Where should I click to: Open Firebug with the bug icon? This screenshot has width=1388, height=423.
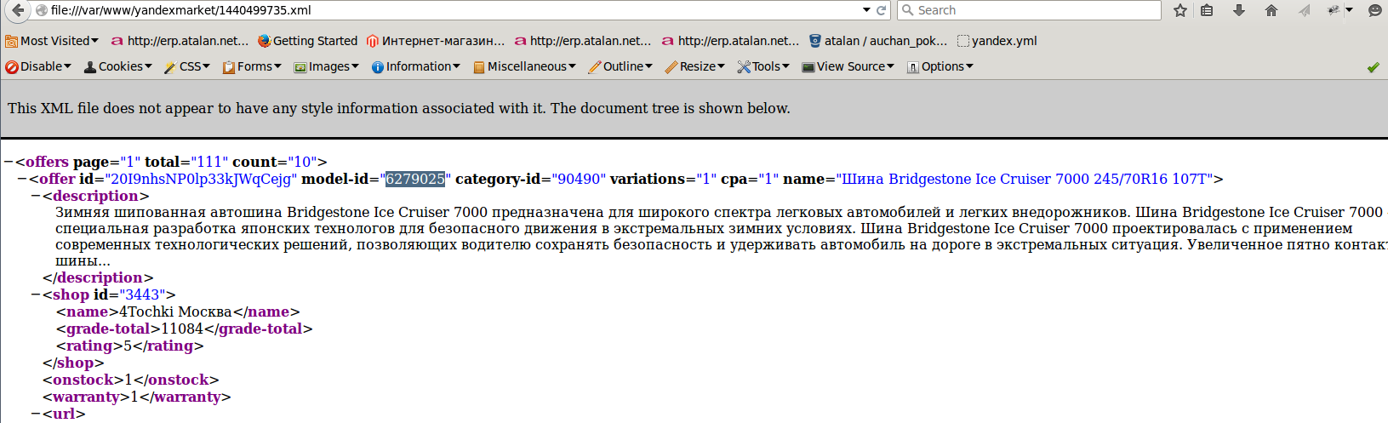1334,10
